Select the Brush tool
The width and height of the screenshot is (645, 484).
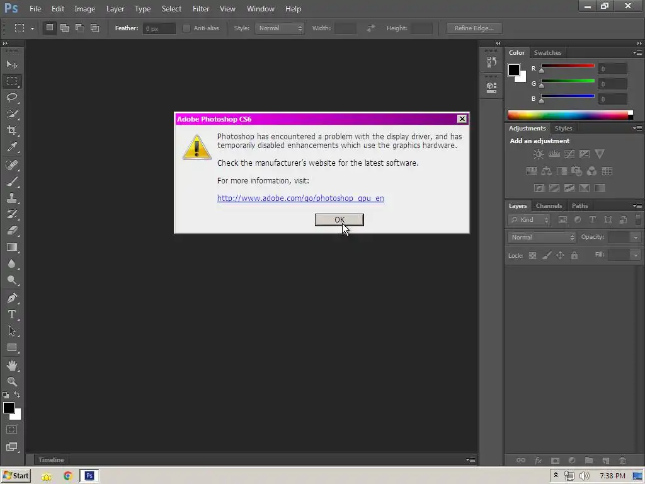(12, 181)
